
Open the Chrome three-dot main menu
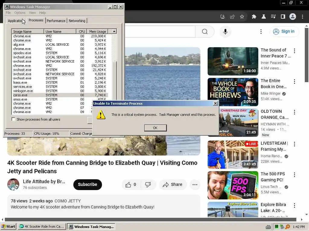coord(302,17)
